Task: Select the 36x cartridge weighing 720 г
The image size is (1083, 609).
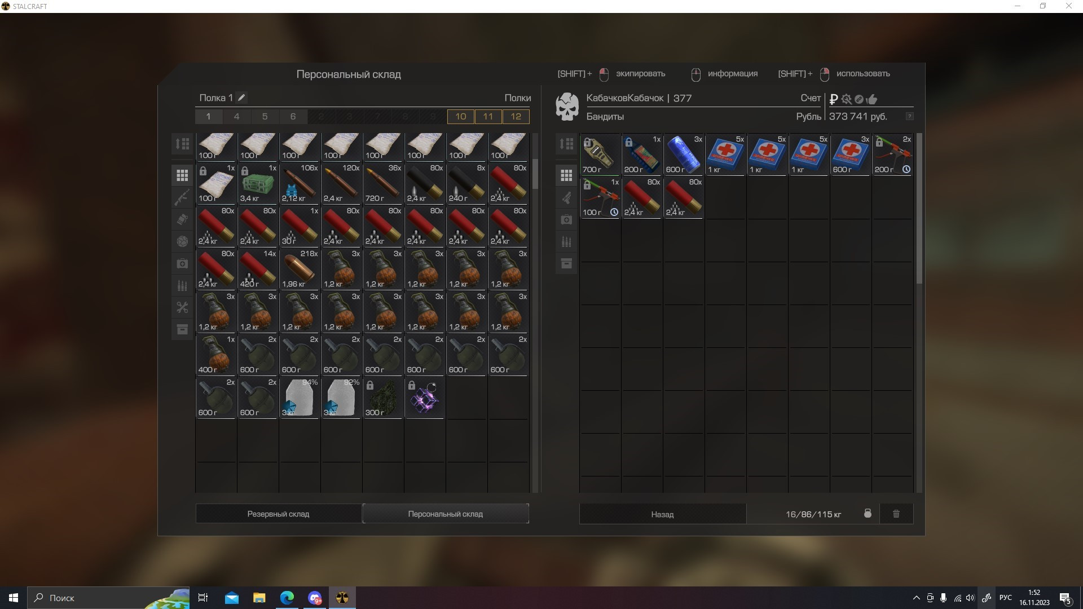Action: 383,183
